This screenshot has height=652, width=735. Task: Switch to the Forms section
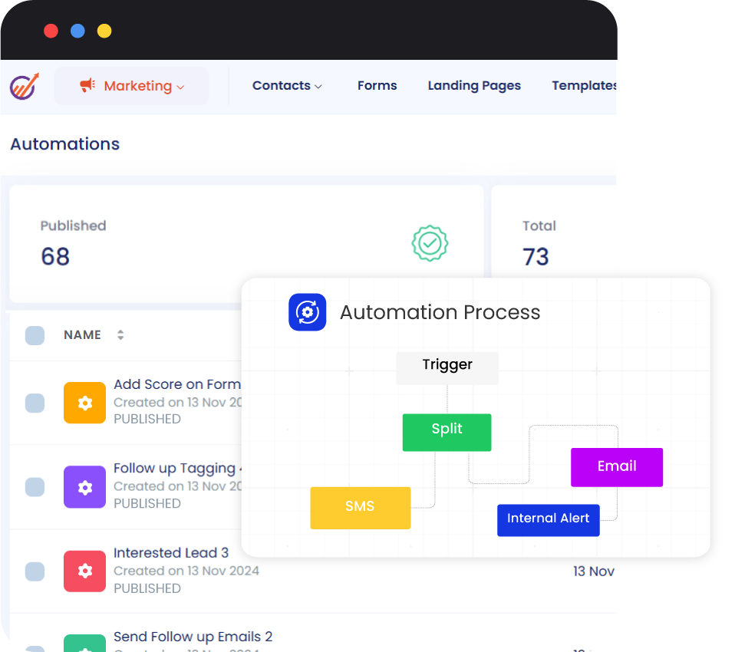pyautogui.click(x=377, y=85)
